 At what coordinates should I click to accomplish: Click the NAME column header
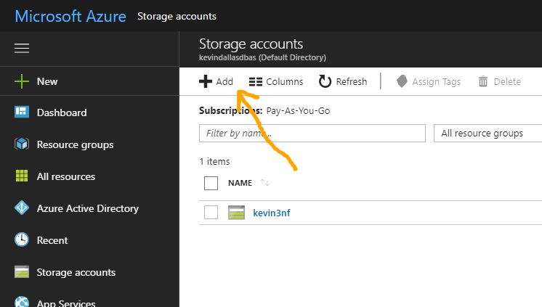(240, 183)
